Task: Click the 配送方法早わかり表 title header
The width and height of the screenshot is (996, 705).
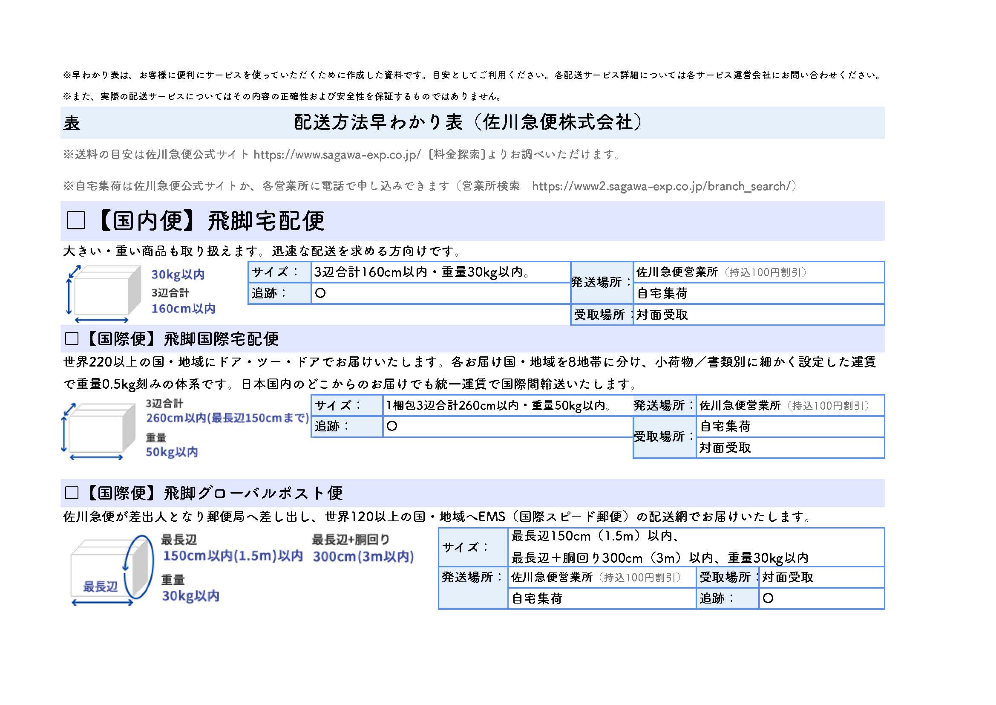Action: (468, 122)
